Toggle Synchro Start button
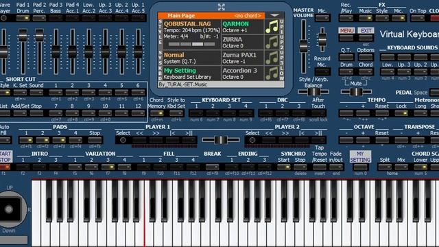The image size is (439, 247). [x=283, y=167]
